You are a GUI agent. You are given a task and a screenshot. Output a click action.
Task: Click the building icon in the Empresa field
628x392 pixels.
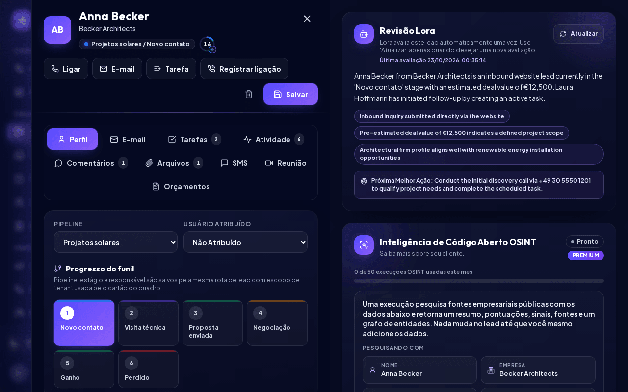(491, 370)
